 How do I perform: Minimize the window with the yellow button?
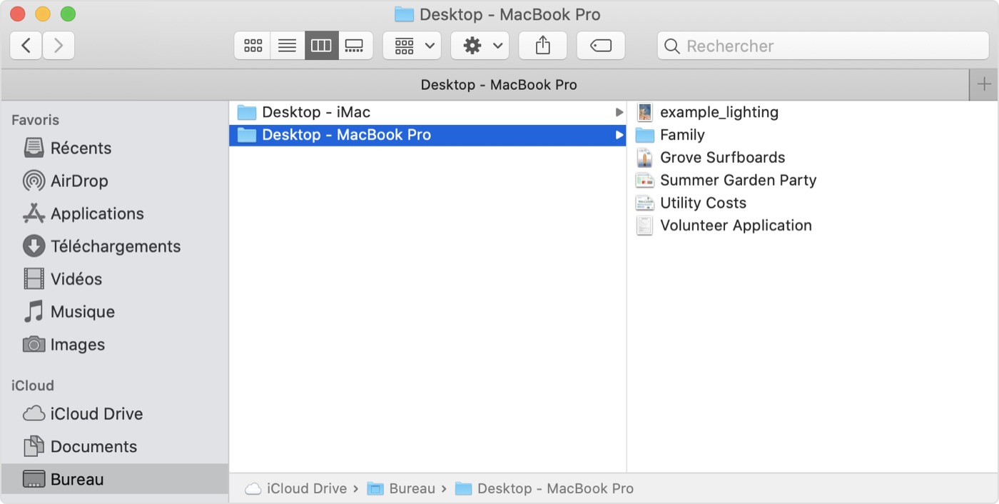[43, 14]
